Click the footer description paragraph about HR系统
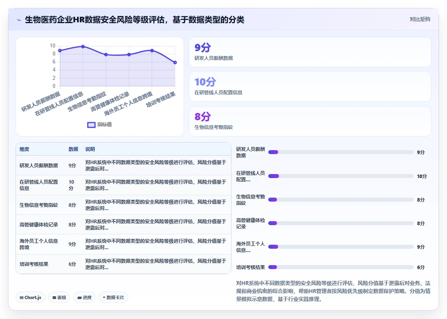The height and width of the screenshot is (319, 447). click(x=333, y=291)
